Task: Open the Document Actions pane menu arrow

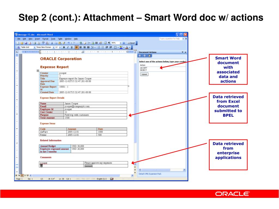Action: pyautogui.click(x=182, y=52)
